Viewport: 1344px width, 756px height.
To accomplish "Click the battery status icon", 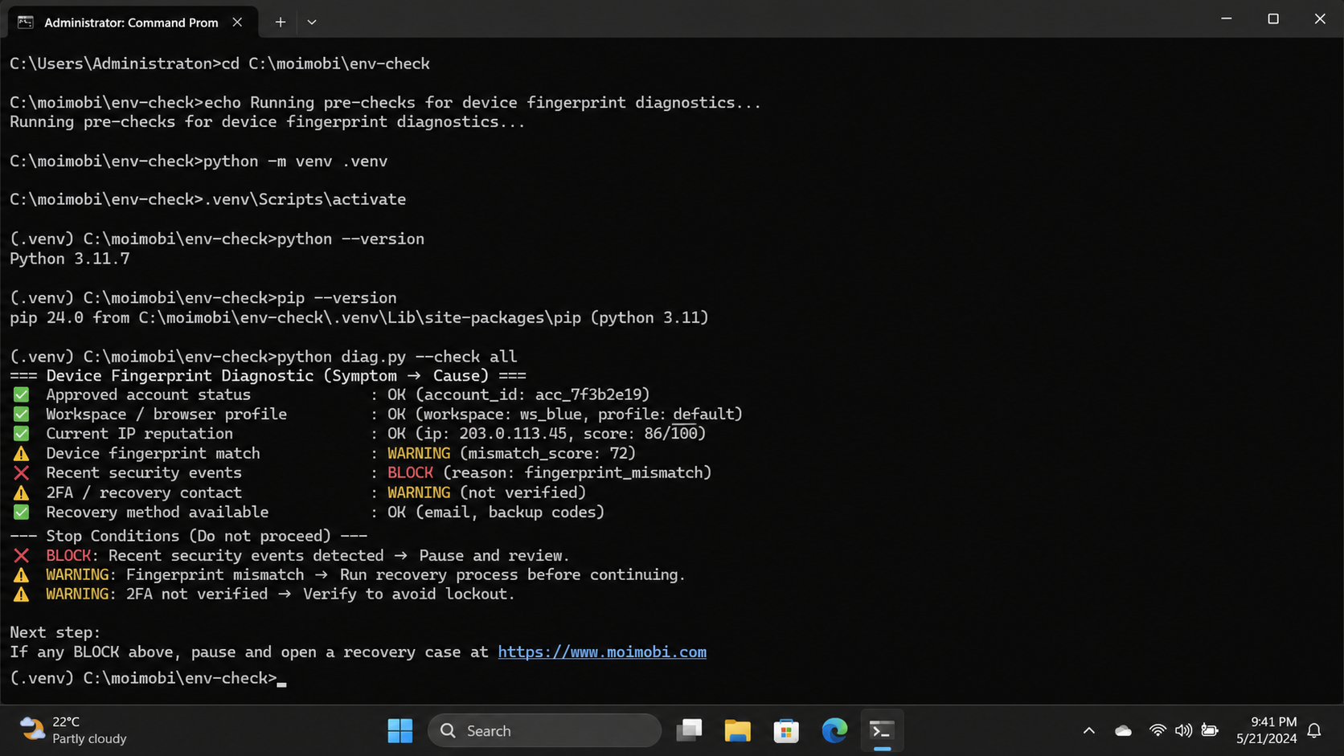I will click(1210, 730).
